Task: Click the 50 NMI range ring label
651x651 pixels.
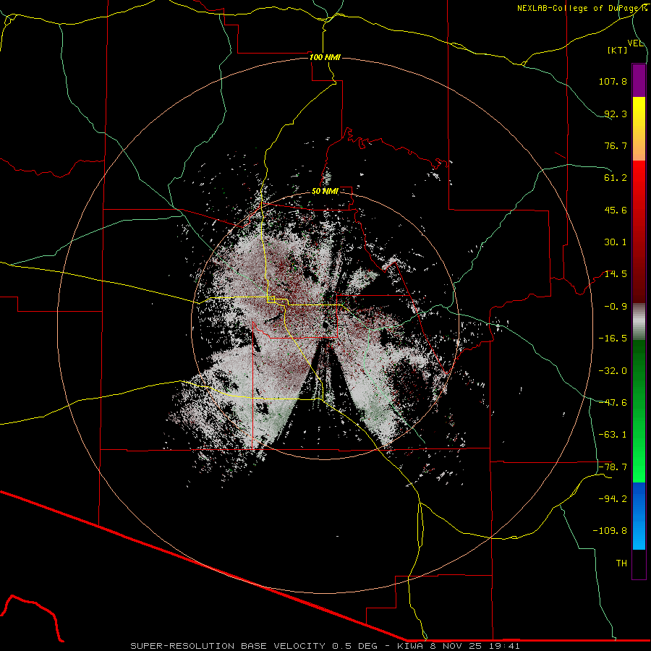Action: (325, 192)
